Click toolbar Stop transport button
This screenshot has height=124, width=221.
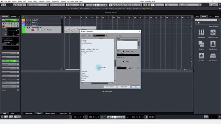click(97, 5)
